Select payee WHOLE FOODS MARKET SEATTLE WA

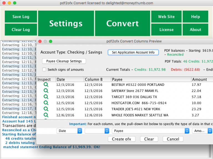tap(140, 115)
